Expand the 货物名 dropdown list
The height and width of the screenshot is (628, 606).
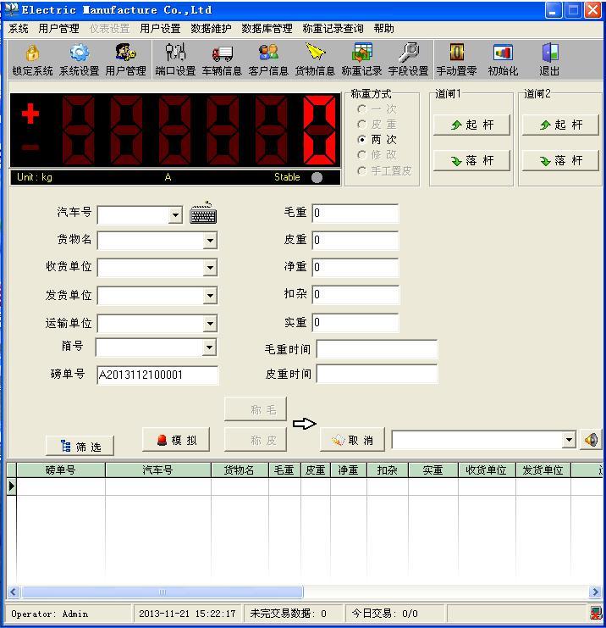209,242
